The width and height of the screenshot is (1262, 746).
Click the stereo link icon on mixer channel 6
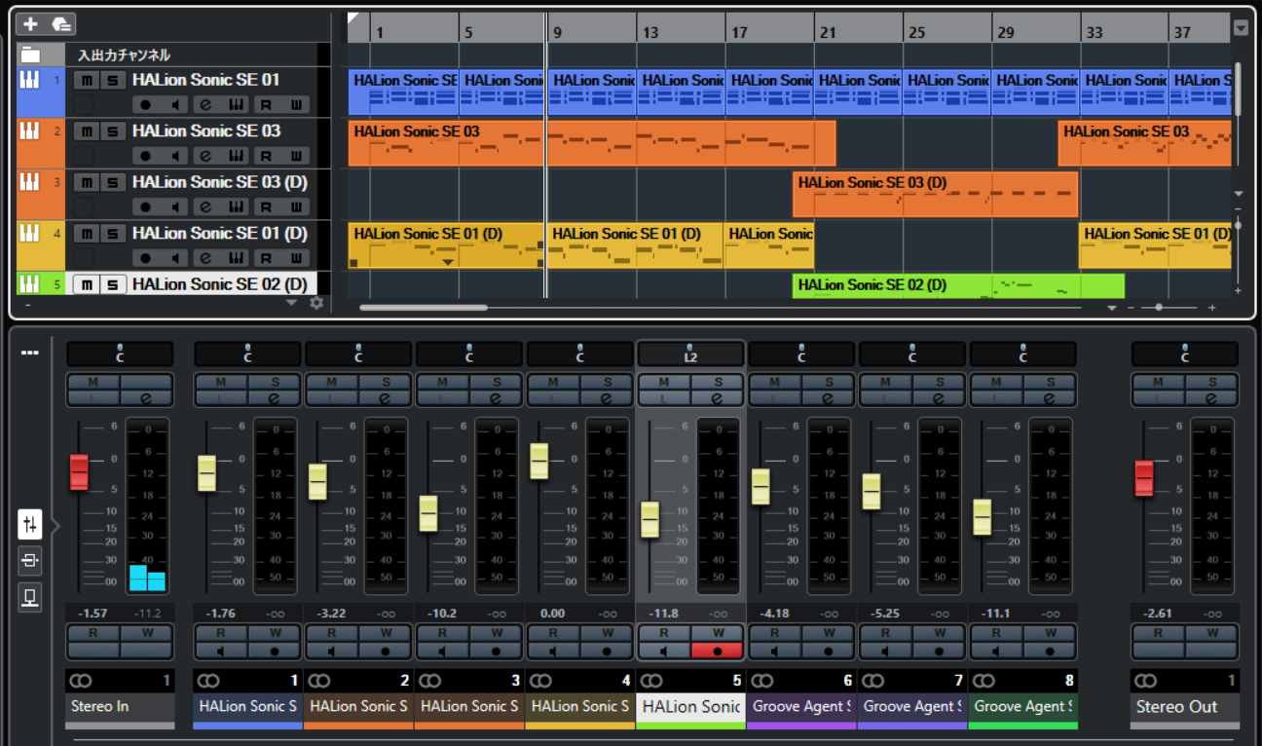point(762,681)
